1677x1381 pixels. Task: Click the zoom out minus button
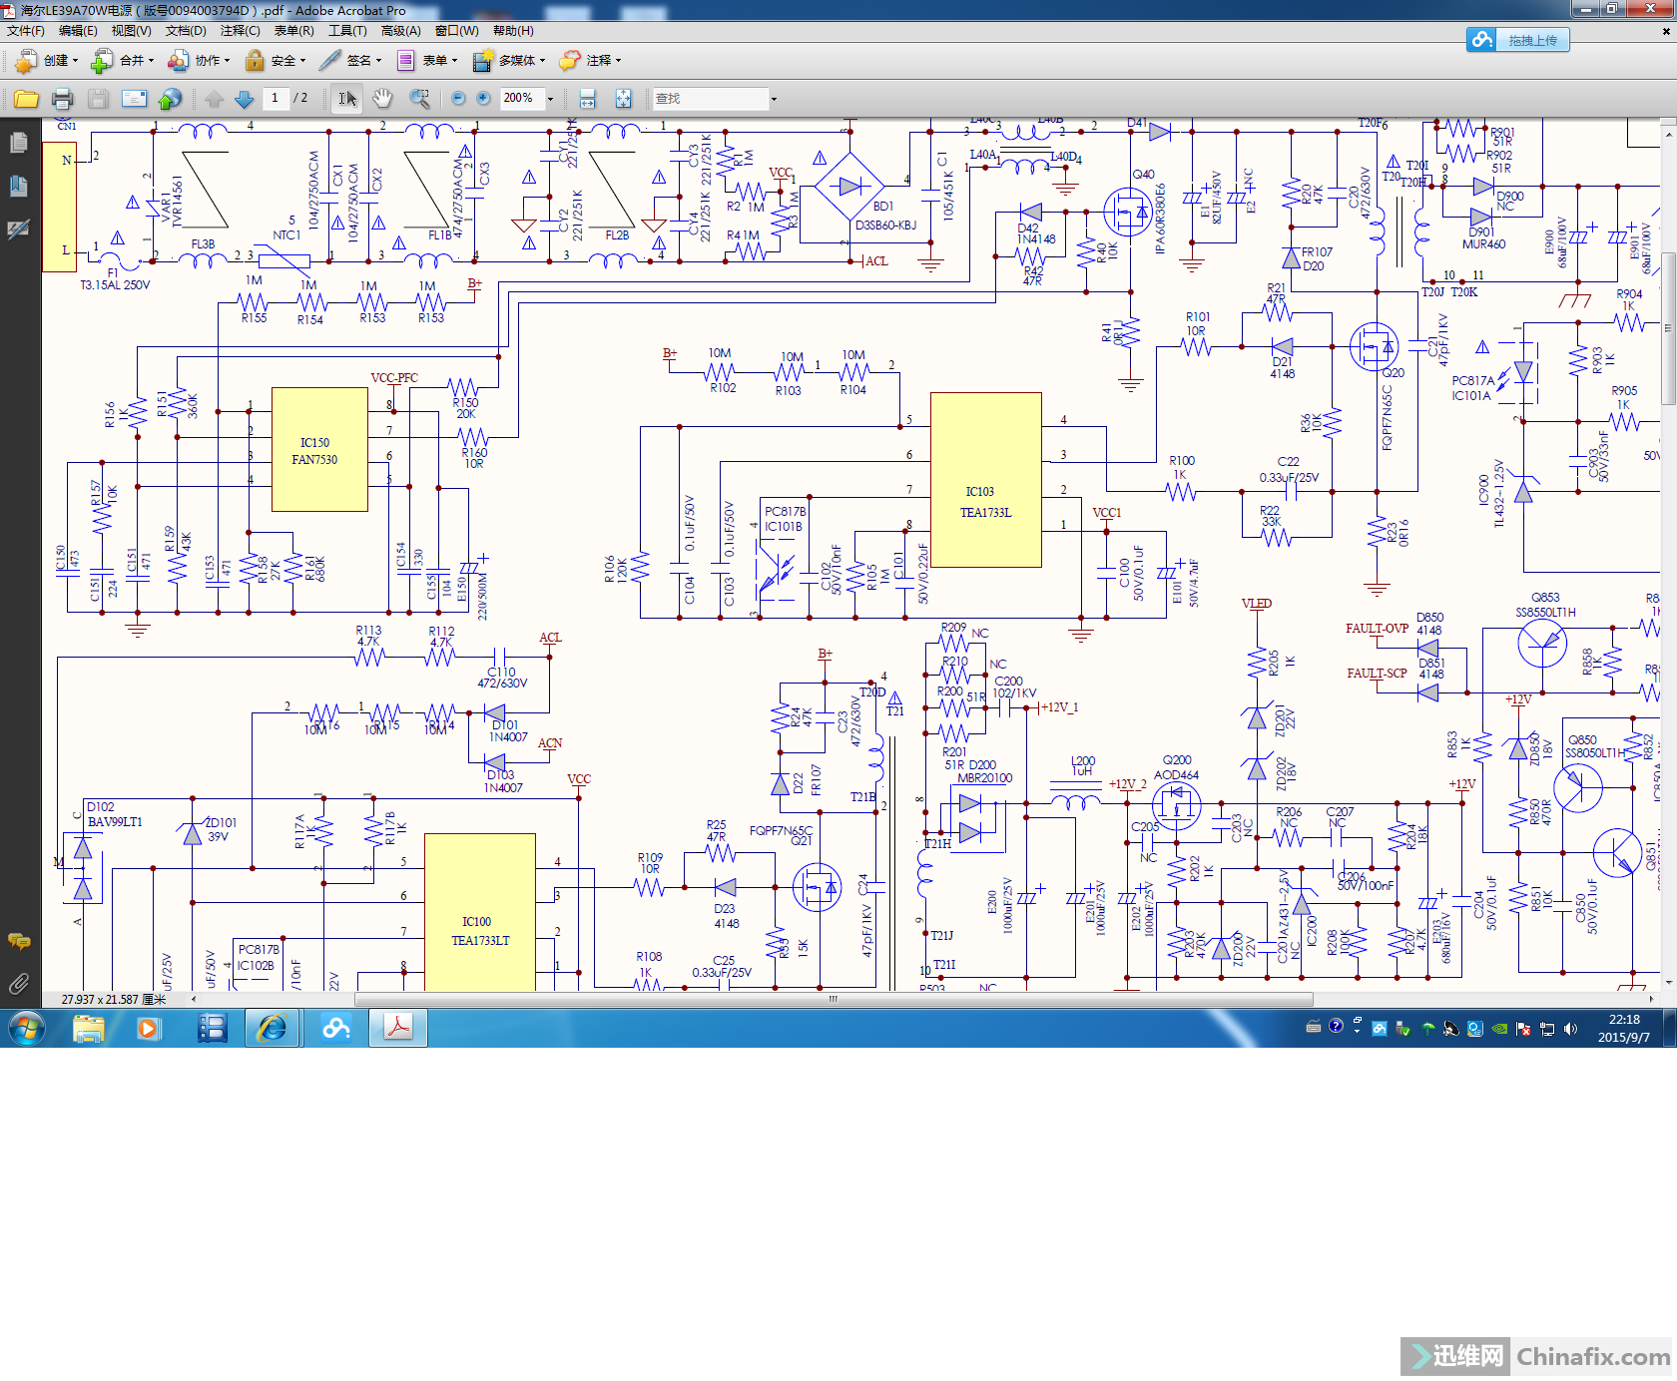click(458, 99)
